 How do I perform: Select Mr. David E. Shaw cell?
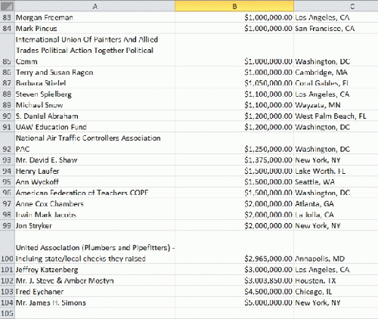[95, 160]
